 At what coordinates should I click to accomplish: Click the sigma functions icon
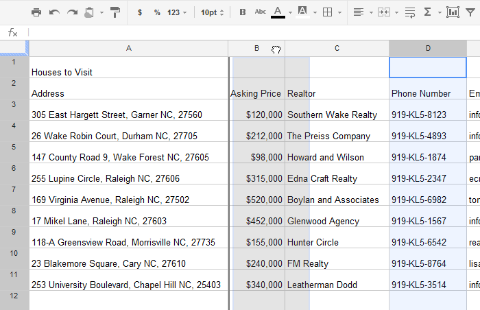pos(427,12)
